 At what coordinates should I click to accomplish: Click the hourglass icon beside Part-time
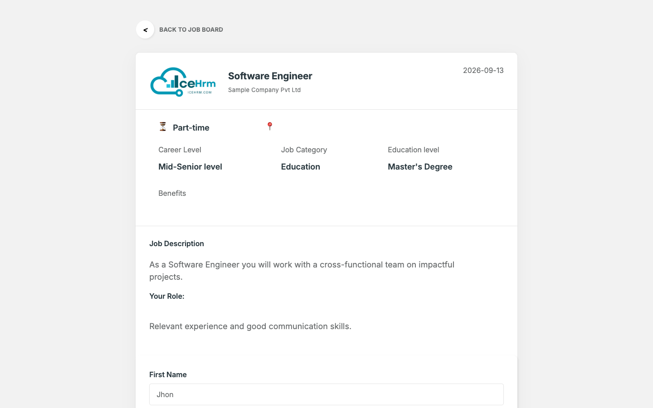[163, 126]
